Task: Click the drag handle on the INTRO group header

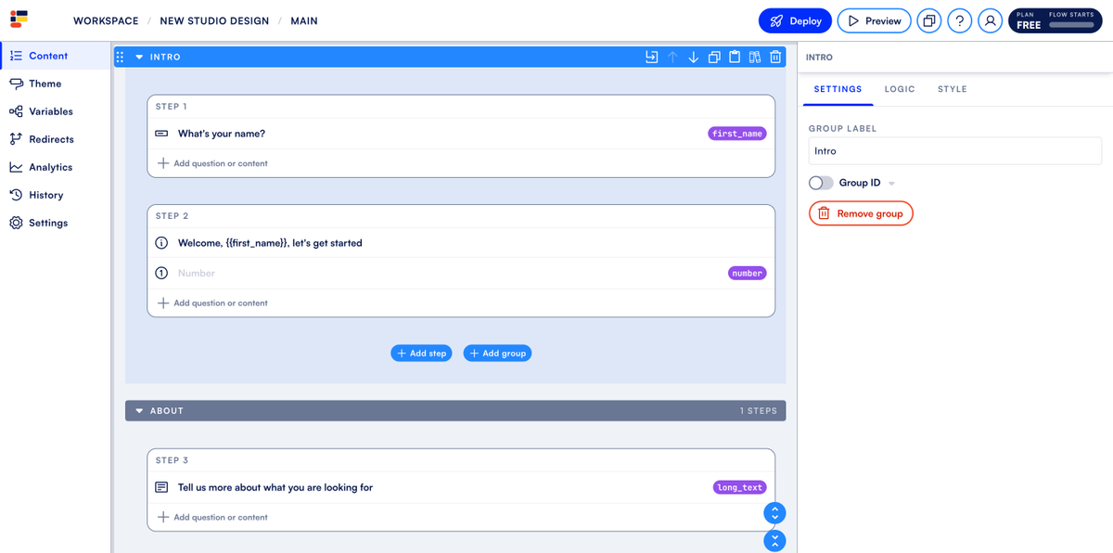Action: pos(120,58)
